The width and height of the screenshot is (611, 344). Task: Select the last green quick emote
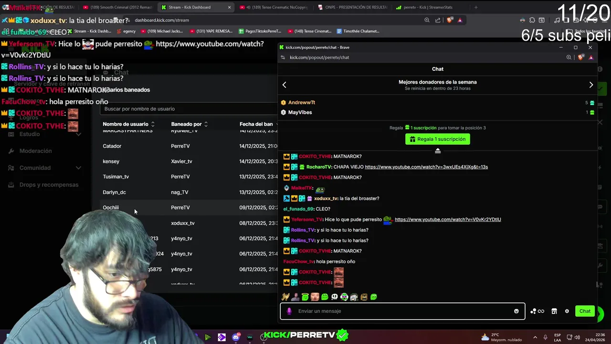point(374,297)
